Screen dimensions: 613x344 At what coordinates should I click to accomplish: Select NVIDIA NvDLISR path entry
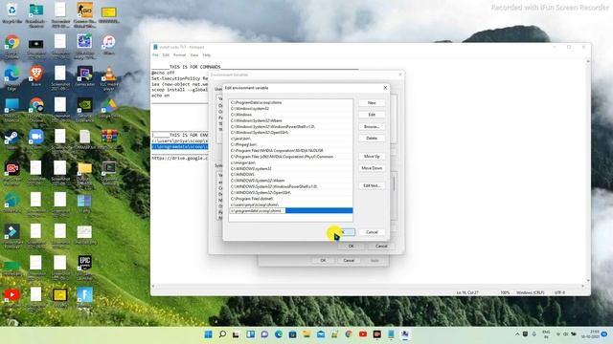tap(290, 151)
